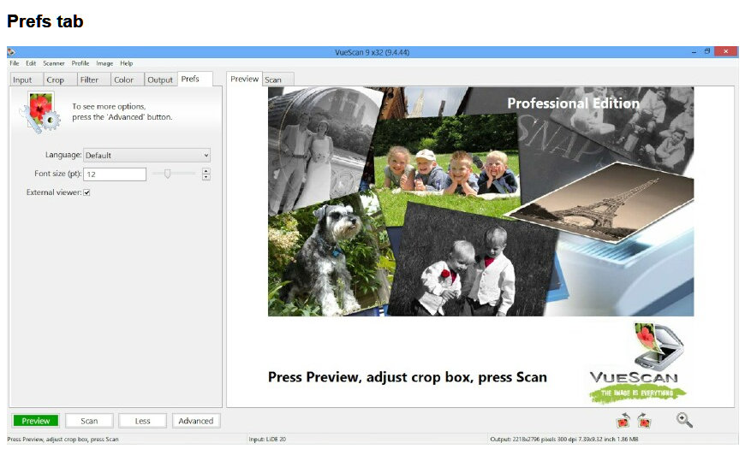Click the VueScan title bar app icon

(x=11, y=51)
